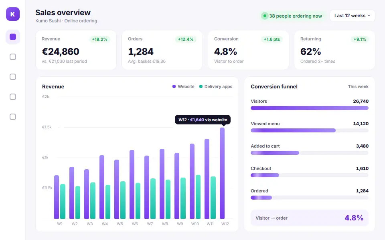Click the €1.5k axis label
This screenshot has width=385, height=240.
click(47, 127)
